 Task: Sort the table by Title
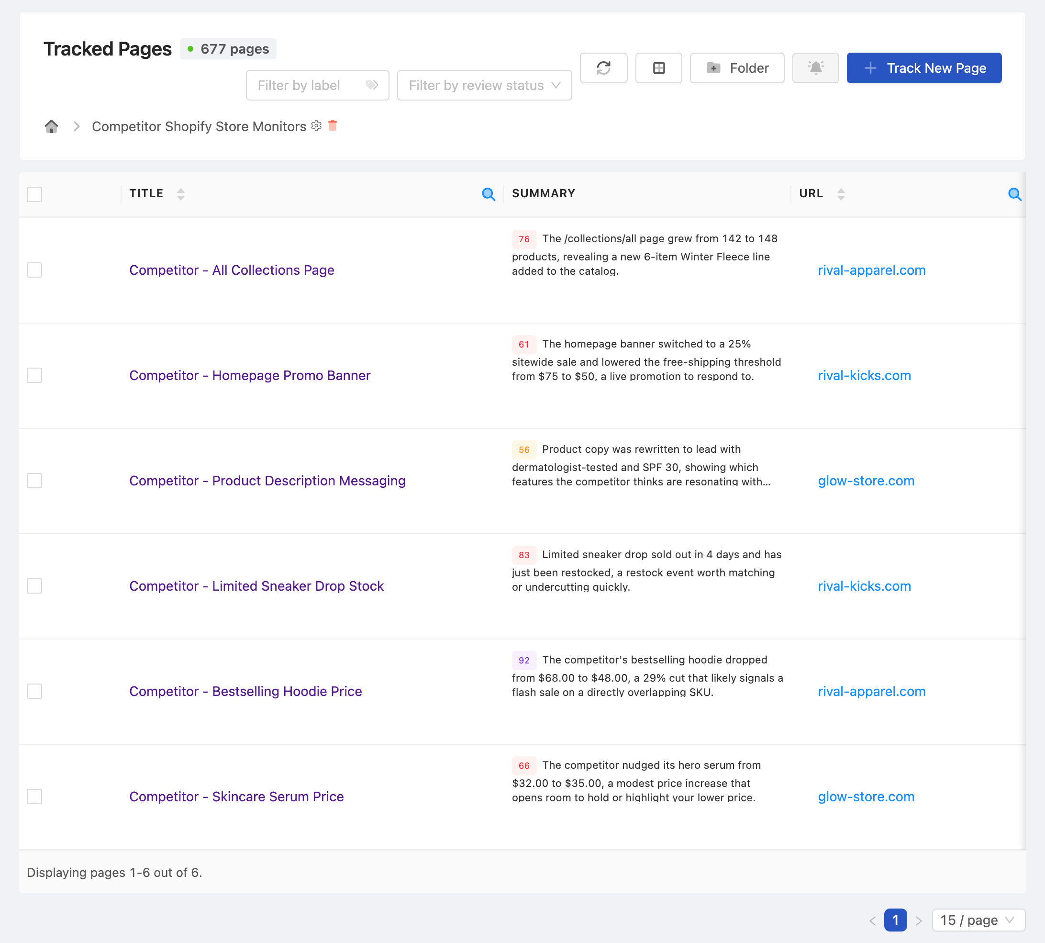[180, 194]
